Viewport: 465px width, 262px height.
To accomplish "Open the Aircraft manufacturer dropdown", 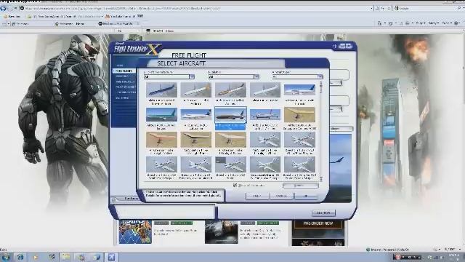I will click(169, 76).
